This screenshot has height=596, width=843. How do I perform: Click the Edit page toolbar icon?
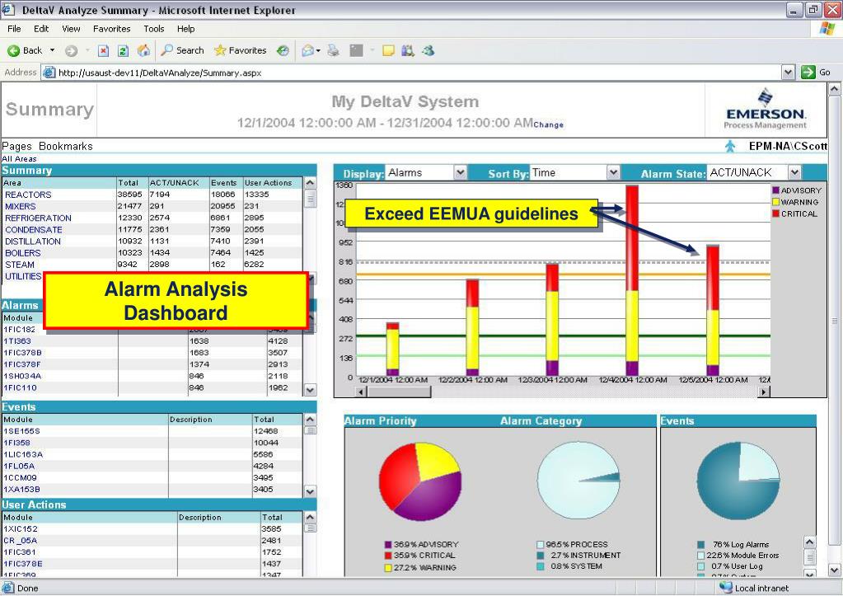[357, 50]
